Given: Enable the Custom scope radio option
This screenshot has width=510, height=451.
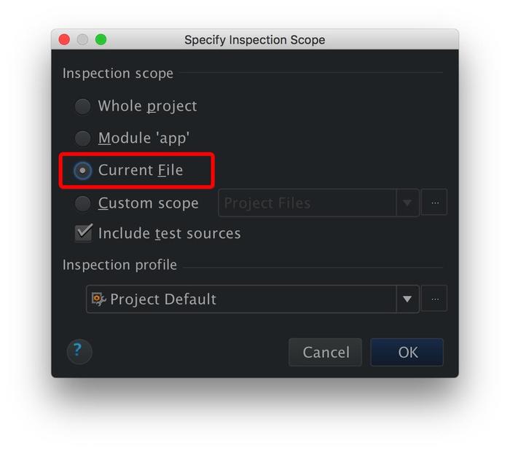Looking at the screenshot, I should click(83, 203).
